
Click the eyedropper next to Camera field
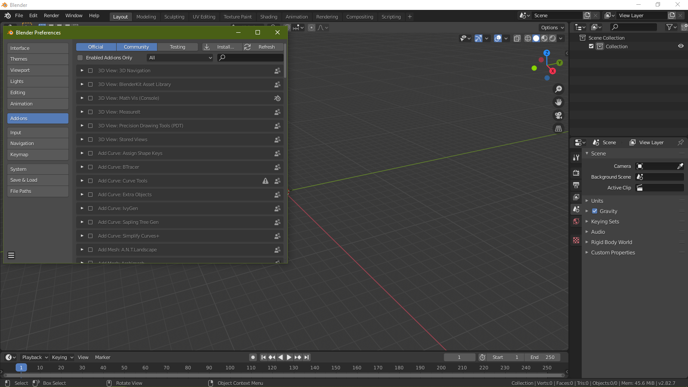[x=680, y=166]
